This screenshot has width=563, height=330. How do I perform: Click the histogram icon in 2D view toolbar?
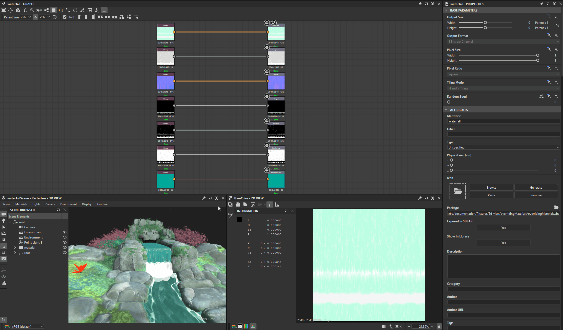coord(277,204)
